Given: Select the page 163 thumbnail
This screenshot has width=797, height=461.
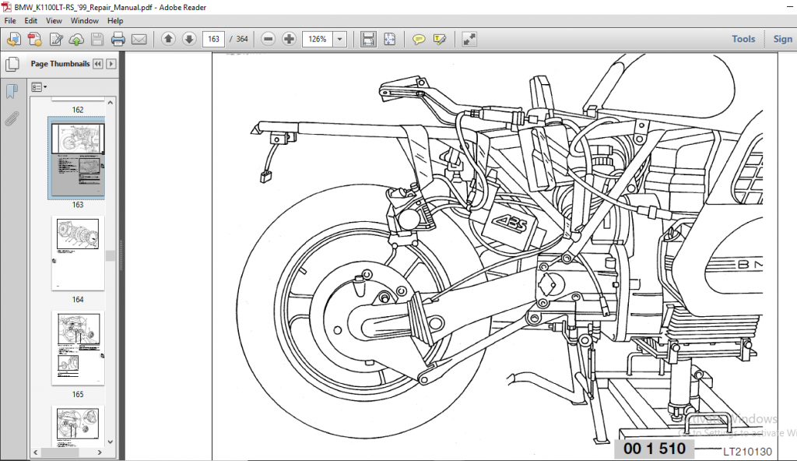Looking at the screenshot, I should [77, 158].
